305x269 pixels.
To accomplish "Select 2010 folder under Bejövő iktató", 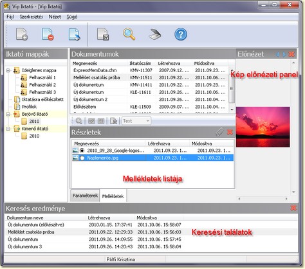I will [34, 122].
